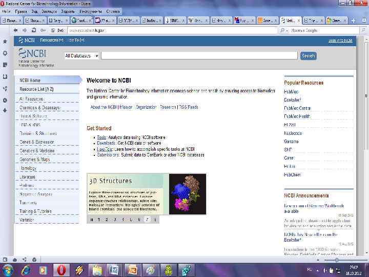Screen dimensions: 369x277
Task: Open Paint from the taskbar
Action: (150, 270)
